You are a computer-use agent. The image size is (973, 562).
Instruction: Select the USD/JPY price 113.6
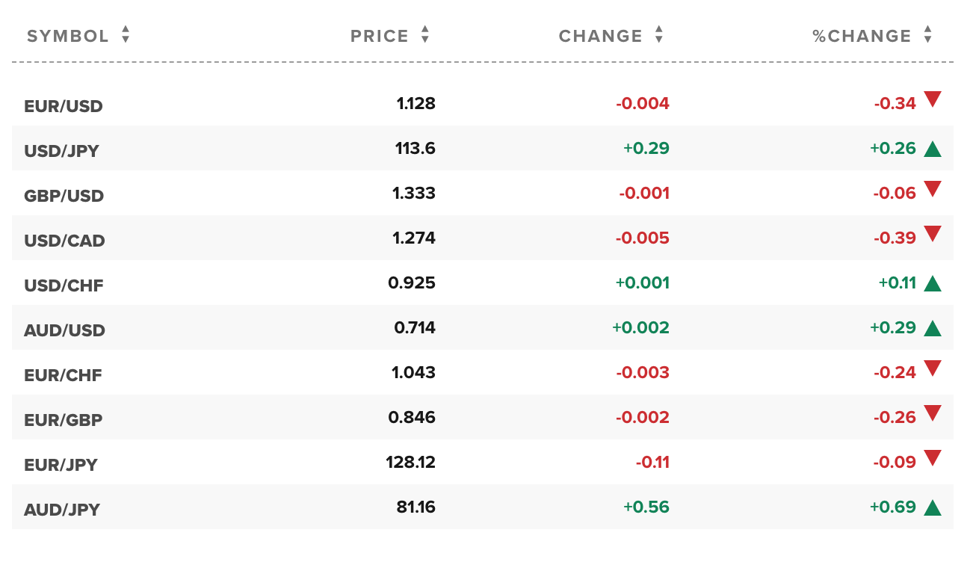416,148
